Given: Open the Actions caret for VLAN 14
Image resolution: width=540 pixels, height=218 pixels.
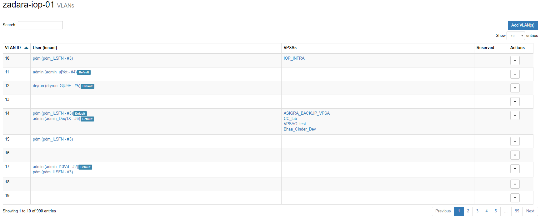Looking at the screenshot, I should 515,116.
